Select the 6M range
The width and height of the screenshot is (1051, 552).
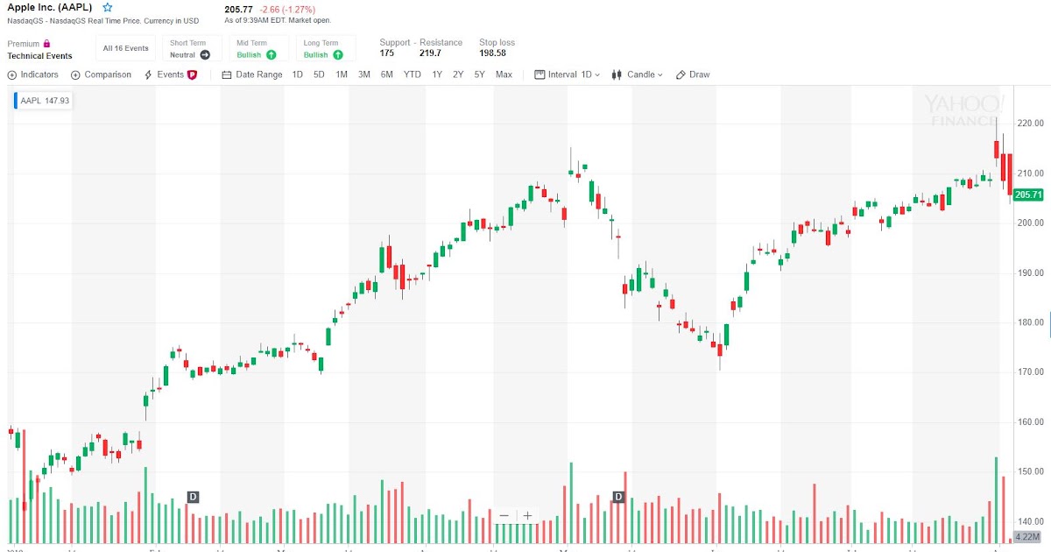click(x=387, y=75)
